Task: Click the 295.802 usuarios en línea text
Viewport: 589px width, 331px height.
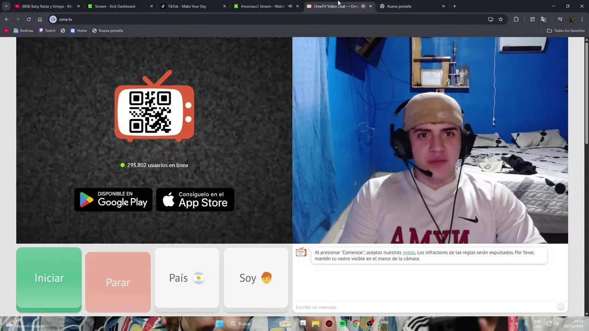Action: click(157, 165)
